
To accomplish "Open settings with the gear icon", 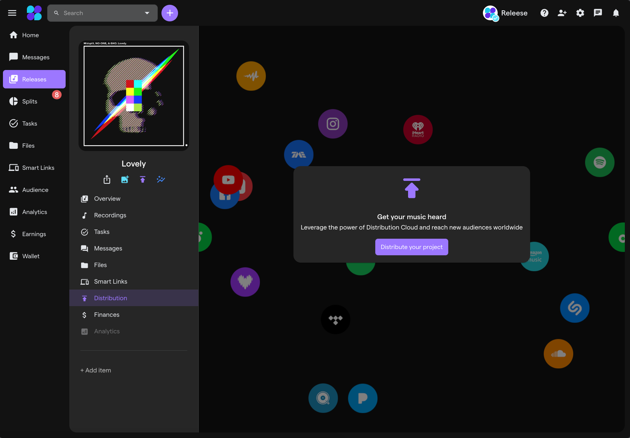I will point(580,13).
